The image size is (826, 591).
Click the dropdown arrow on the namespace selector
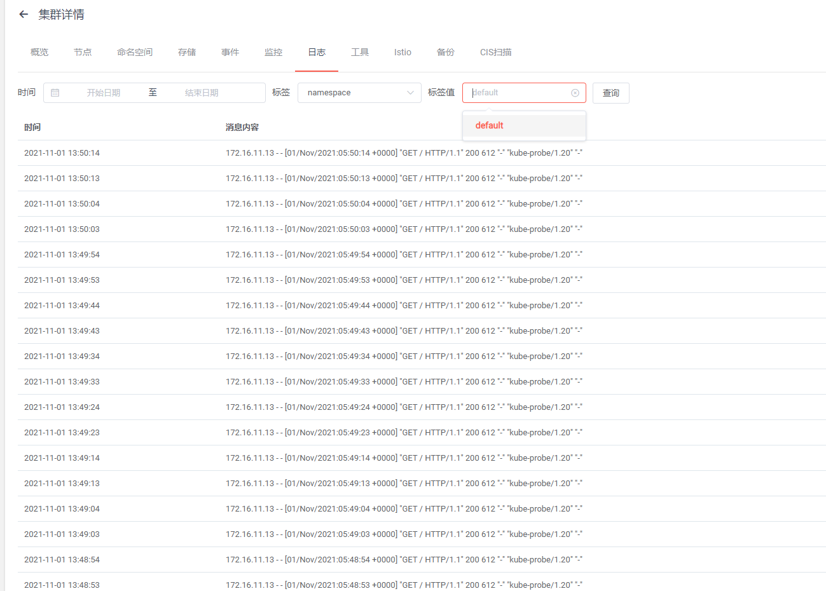(x=411, y=93)
